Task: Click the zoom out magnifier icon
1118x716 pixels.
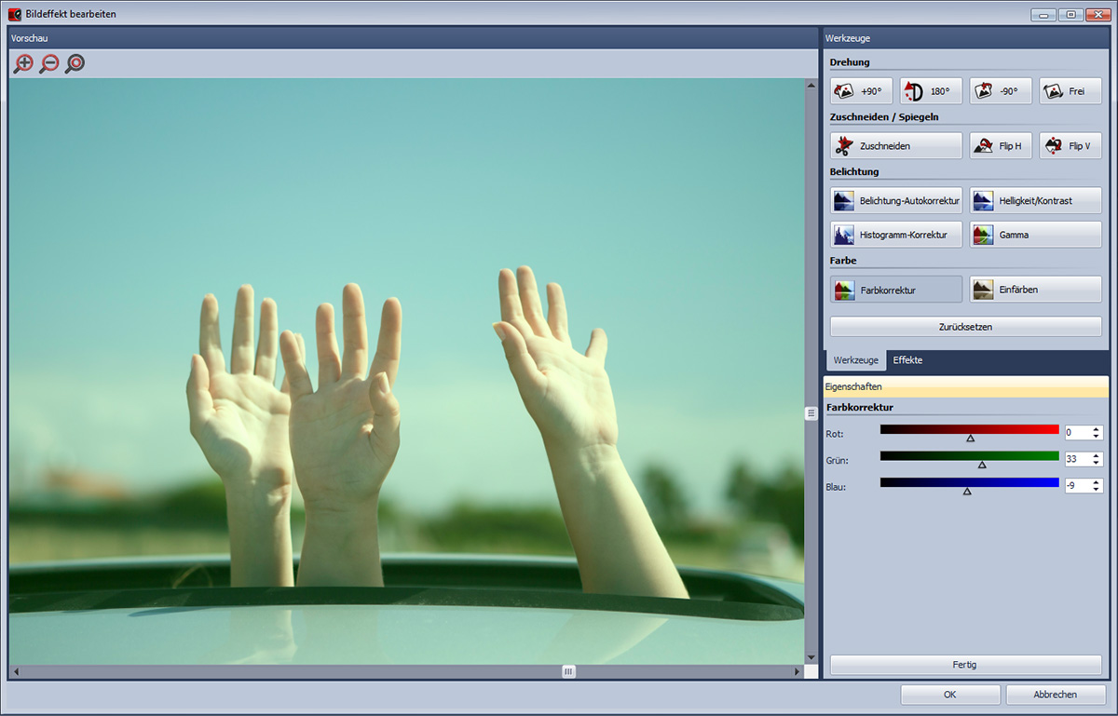Action: pyautogui.click(x=49, y=63)
